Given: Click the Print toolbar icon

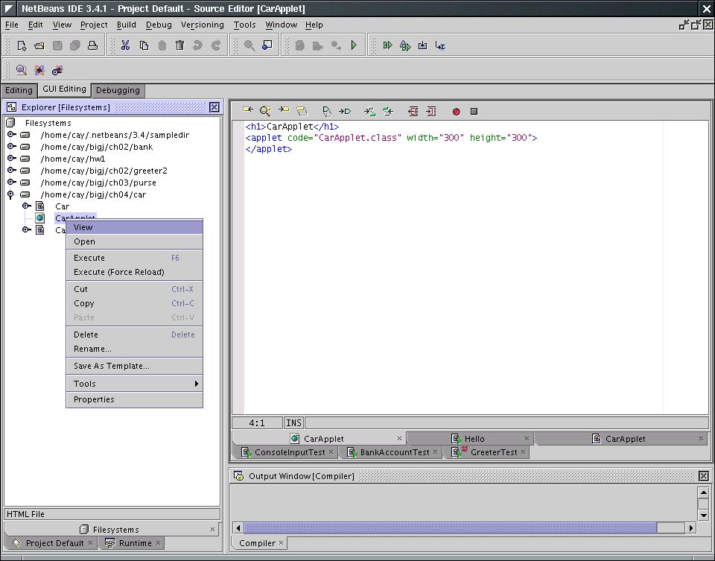Looking at the screenshot, I should 92,45.
